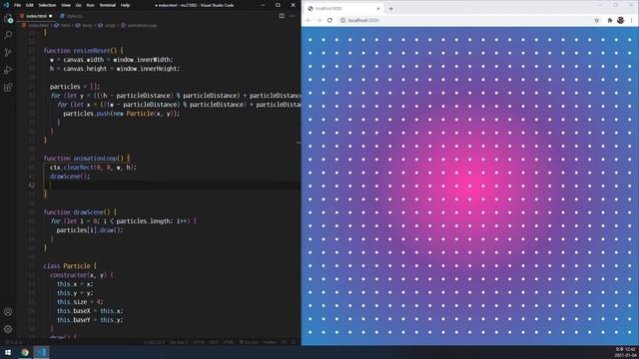This screenshot has width=639, height=359.
Task: Open the Extensions view
Action: click(8, 88)
